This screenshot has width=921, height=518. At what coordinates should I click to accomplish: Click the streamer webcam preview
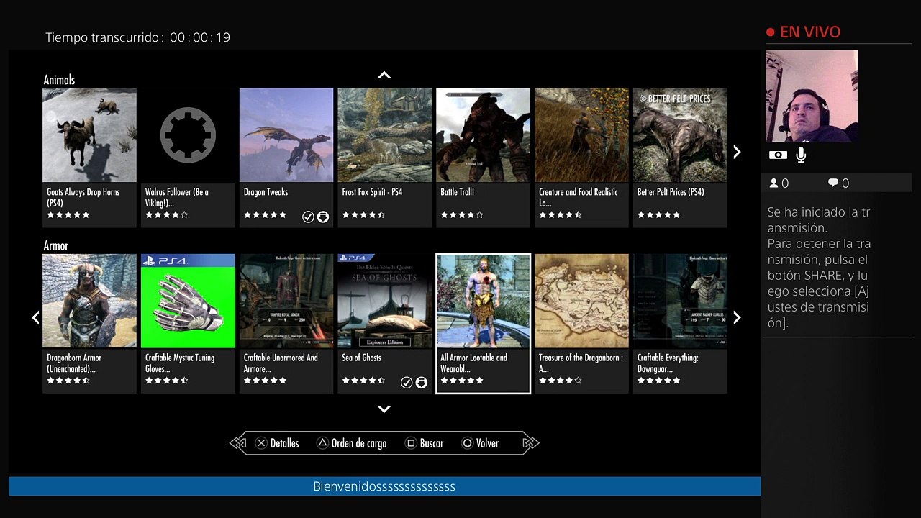[x=812, y=96]
